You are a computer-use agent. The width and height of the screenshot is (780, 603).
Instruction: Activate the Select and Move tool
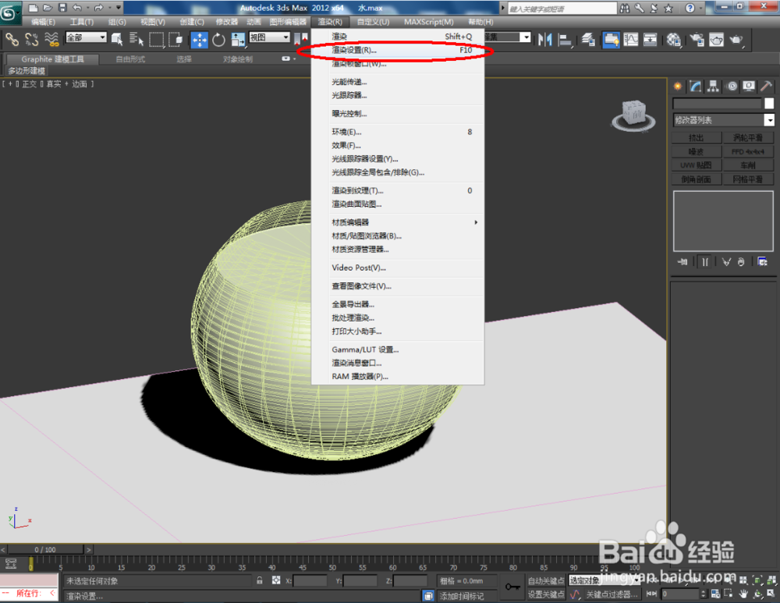pos(200,39)
